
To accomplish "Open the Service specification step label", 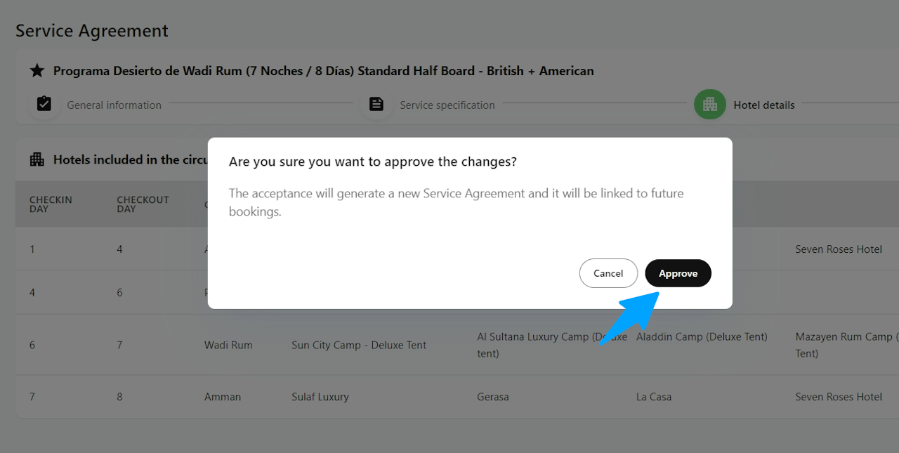I will tap(447, 105).
